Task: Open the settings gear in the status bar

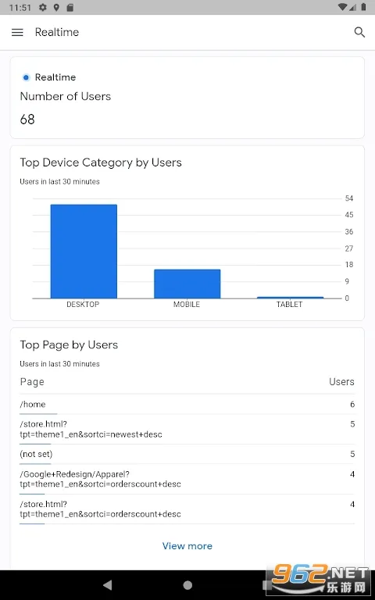Action: [x=42, y=7]
